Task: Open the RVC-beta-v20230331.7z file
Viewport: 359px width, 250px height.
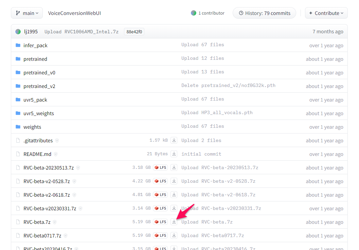Action: click(50, 208)
